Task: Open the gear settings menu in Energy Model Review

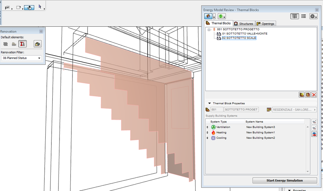Action: tap(313, 16)
